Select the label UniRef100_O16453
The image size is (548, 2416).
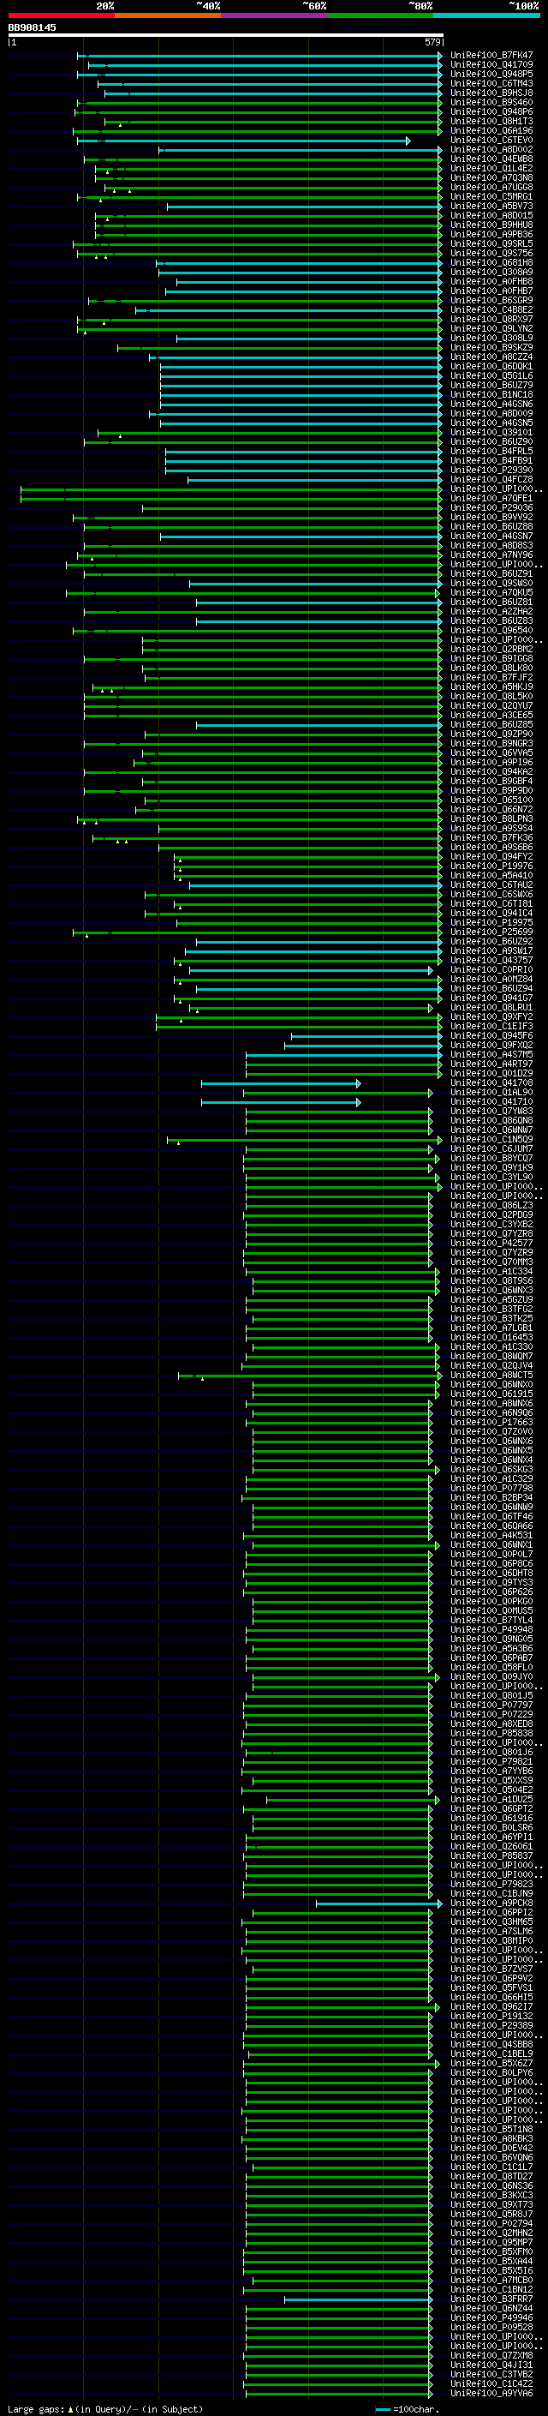coord(491,1339)
